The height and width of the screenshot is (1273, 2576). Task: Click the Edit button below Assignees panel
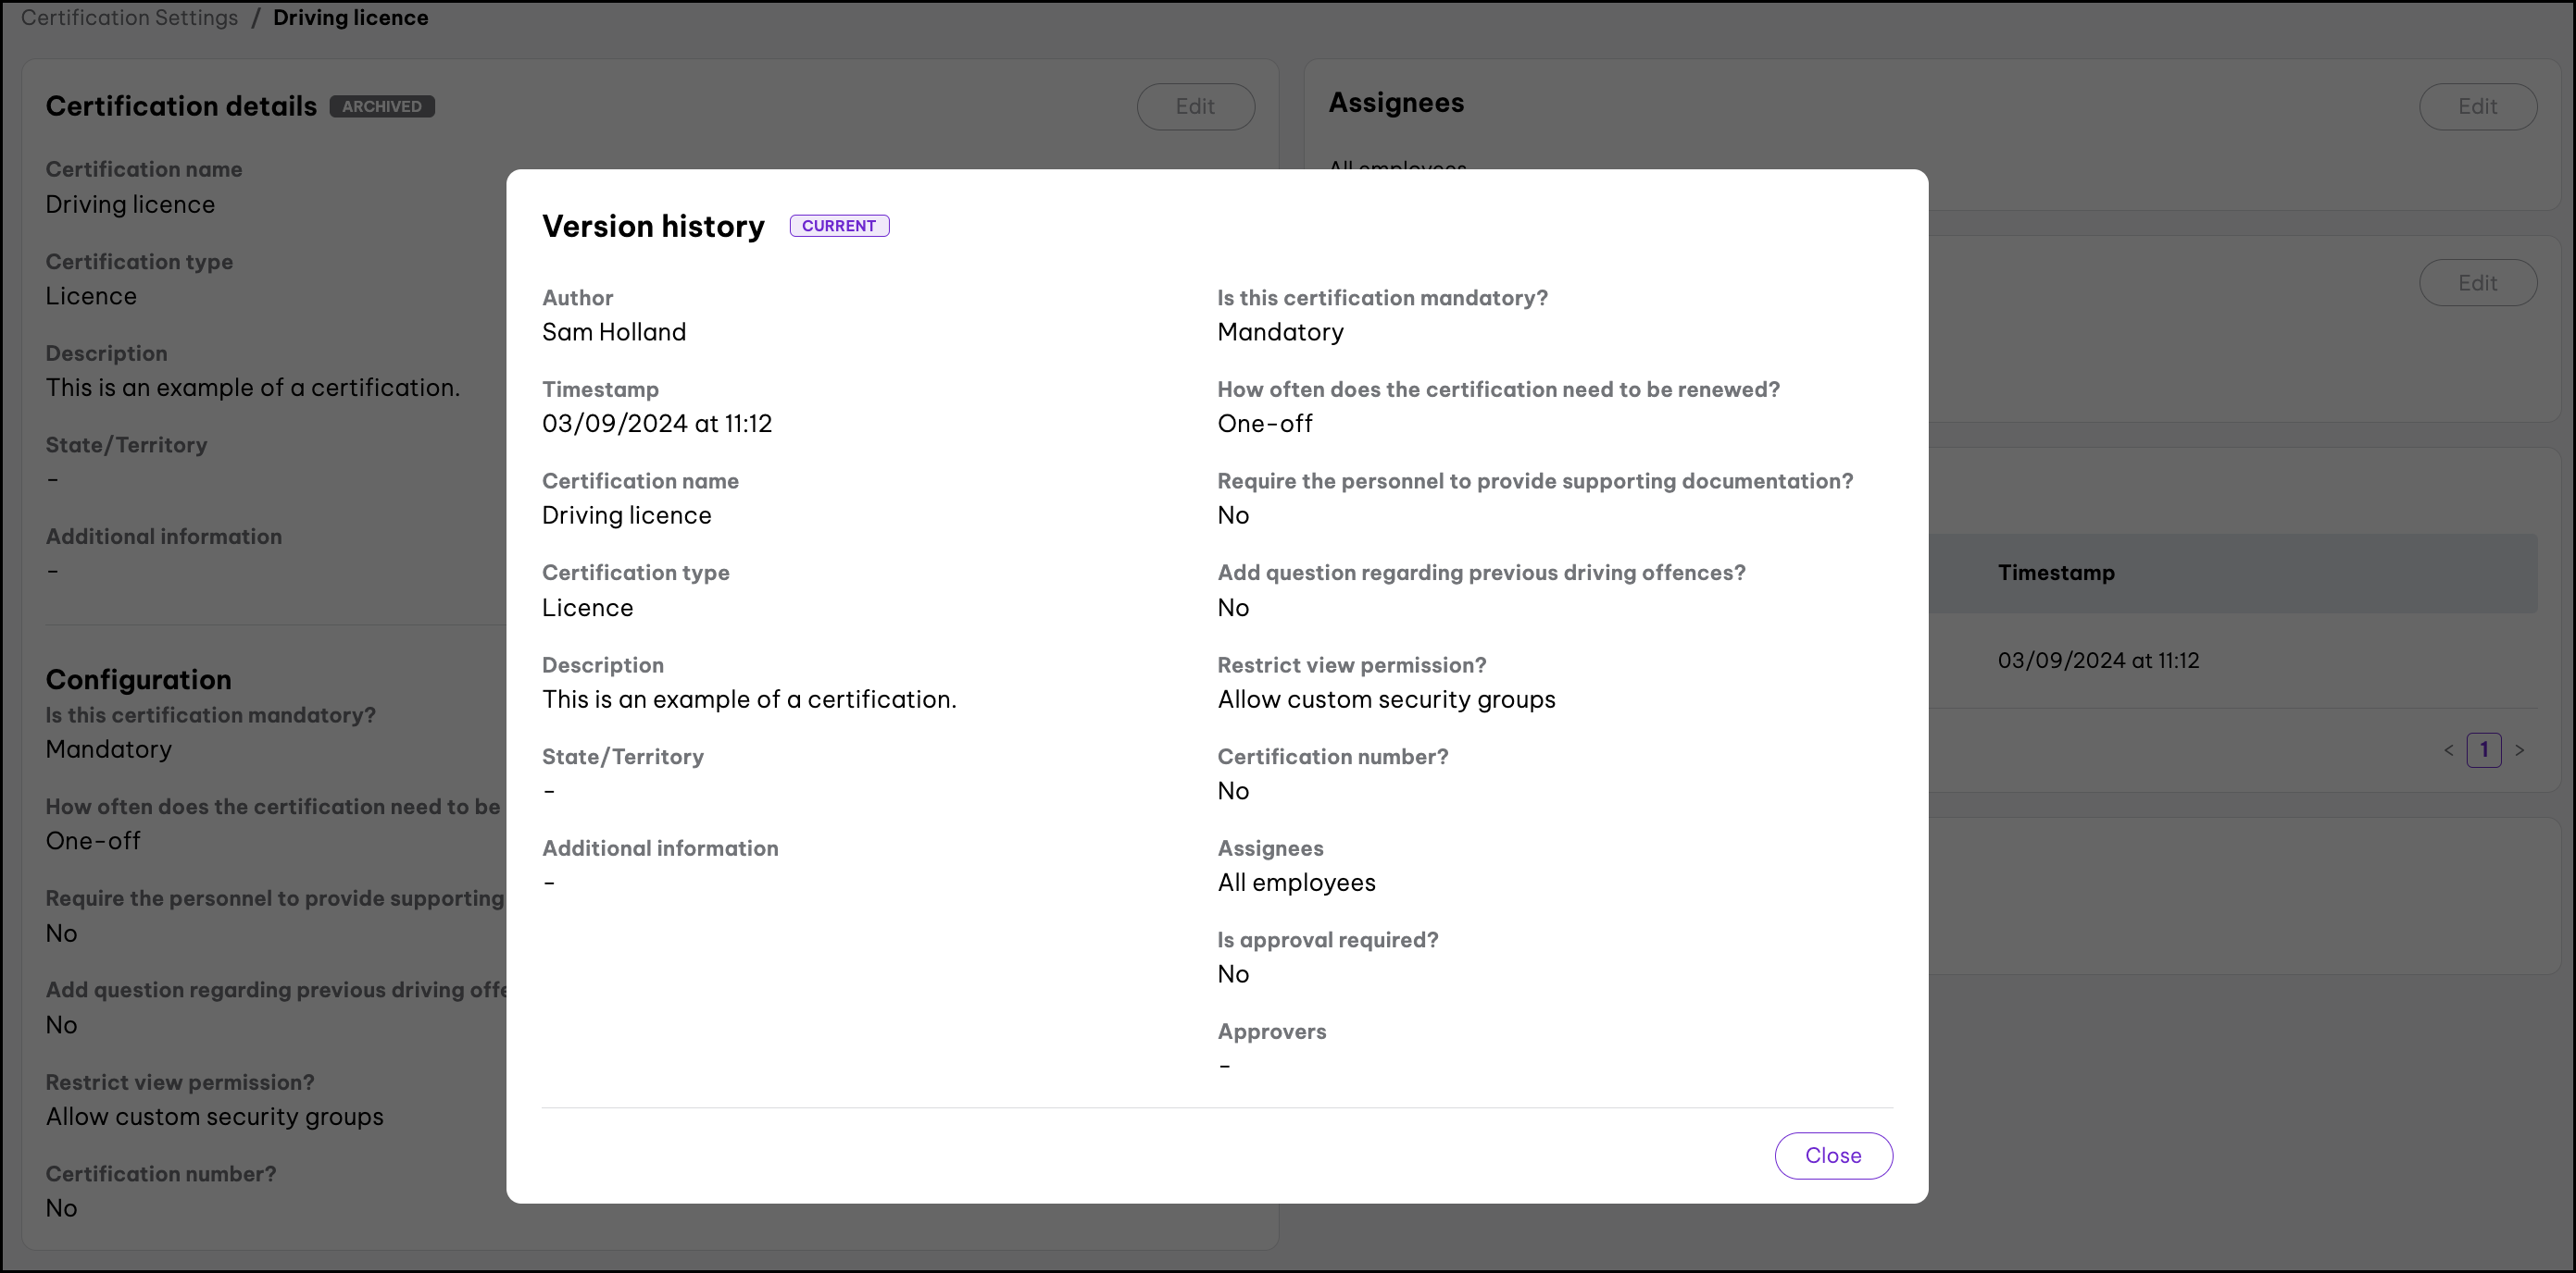tap(2476, 284)
